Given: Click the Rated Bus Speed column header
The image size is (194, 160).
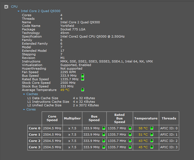Looking at the screenshot, I should pyautogui.click(x=120, y=118).
